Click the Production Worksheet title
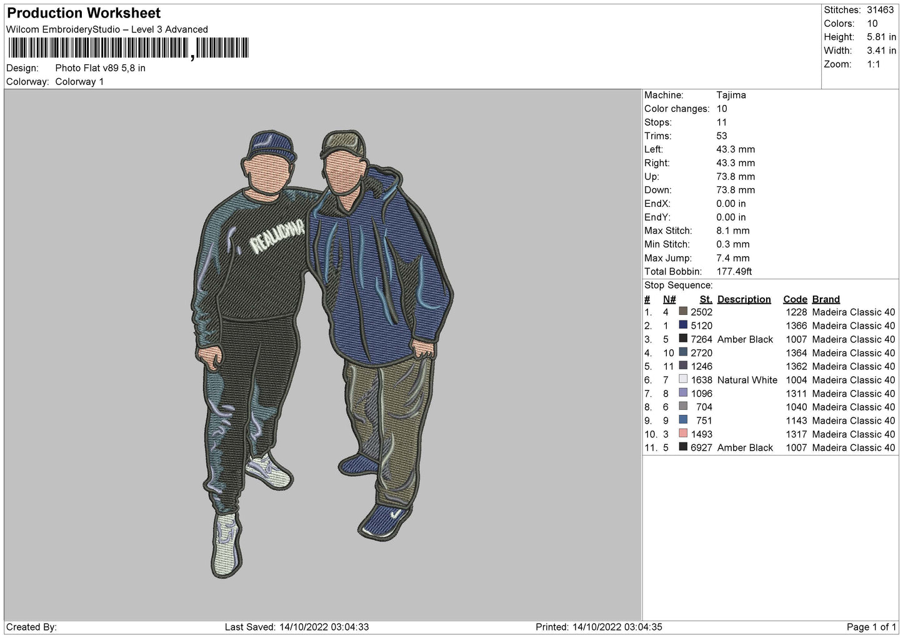This screenshot has width=903, height=638. 84,13
